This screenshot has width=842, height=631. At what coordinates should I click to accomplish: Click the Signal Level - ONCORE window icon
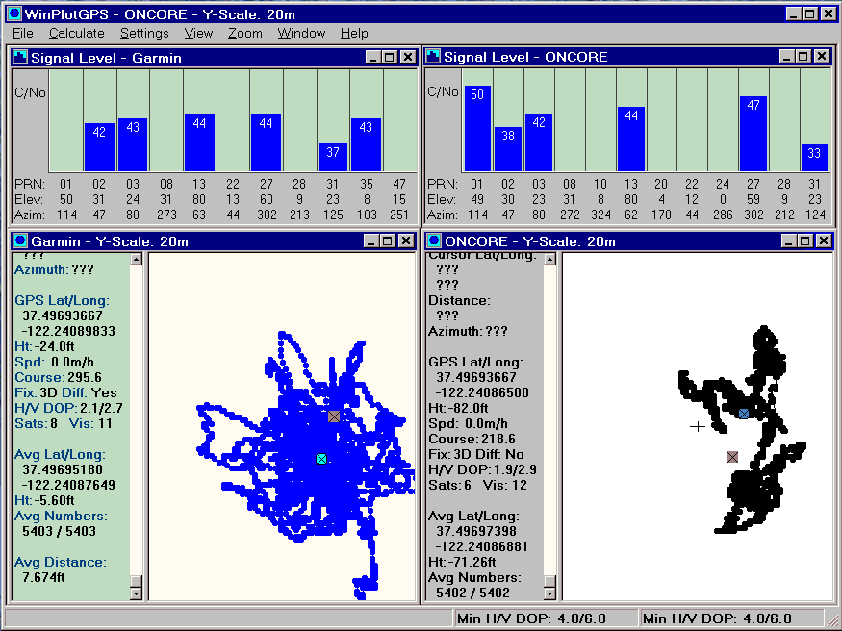tap(433, 57)
